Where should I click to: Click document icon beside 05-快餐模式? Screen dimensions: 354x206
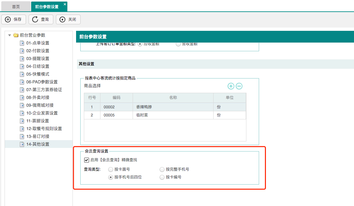(x=22, y=74)
